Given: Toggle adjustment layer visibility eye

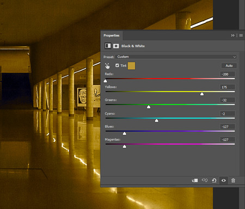Looking at the screenshot, I should [x=224, y=181].
